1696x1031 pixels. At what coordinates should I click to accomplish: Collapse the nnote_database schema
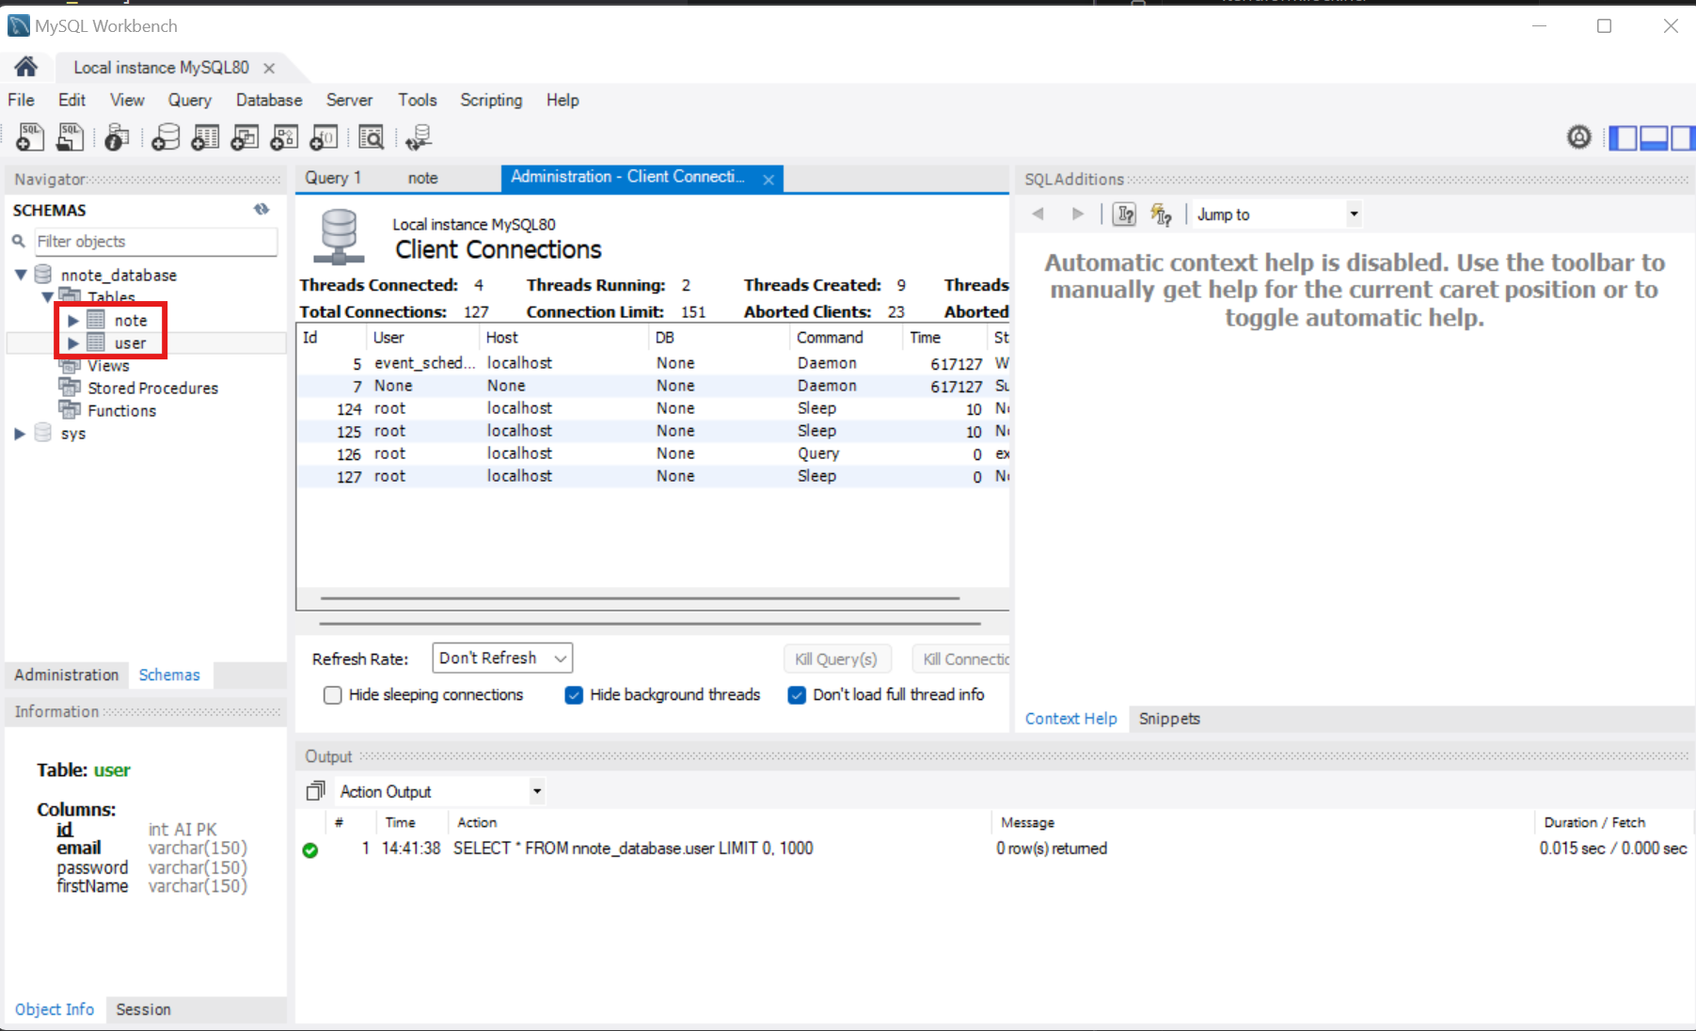point(21,275)
